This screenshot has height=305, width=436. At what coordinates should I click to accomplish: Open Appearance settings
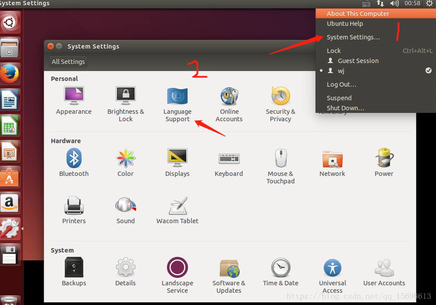74,101
